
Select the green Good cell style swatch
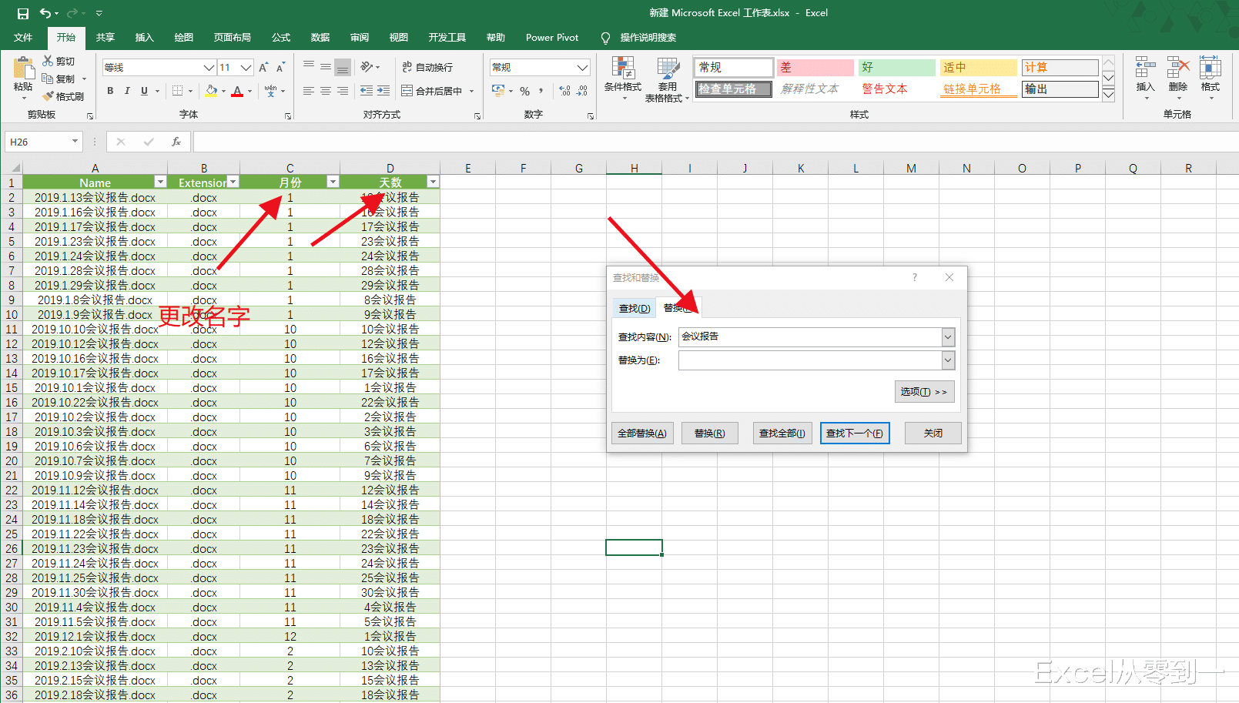[896, 68]
